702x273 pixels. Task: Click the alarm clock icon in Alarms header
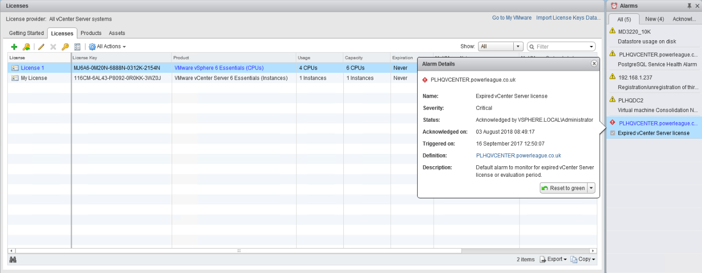click(x=614, y=6)
